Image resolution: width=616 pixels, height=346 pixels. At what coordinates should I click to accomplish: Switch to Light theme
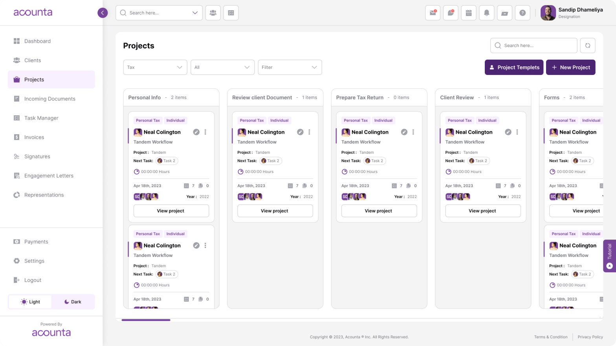tap(30, 302)
